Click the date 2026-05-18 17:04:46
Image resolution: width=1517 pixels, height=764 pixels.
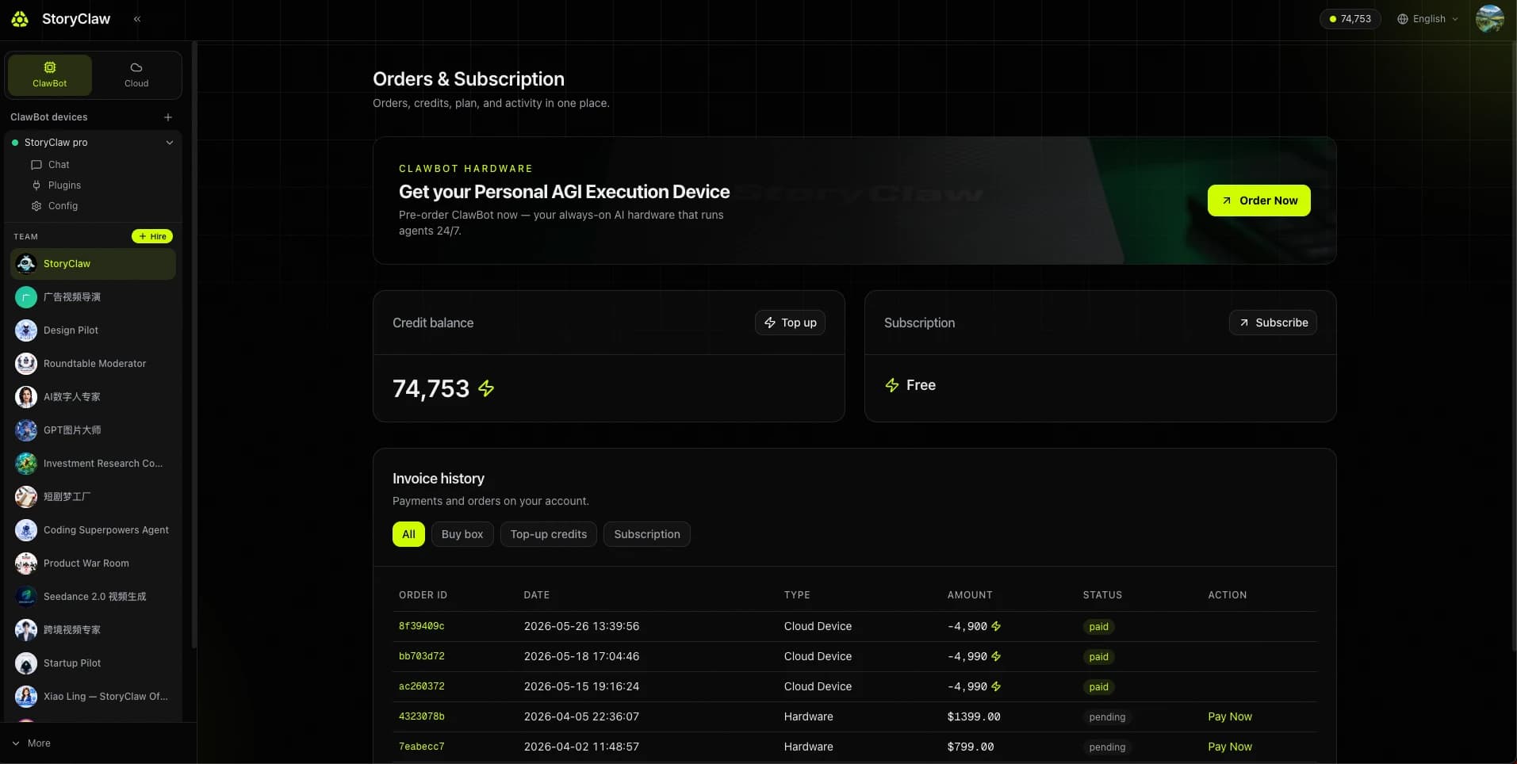[581, 656]
